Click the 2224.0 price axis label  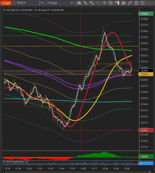[x=144, y=104]
